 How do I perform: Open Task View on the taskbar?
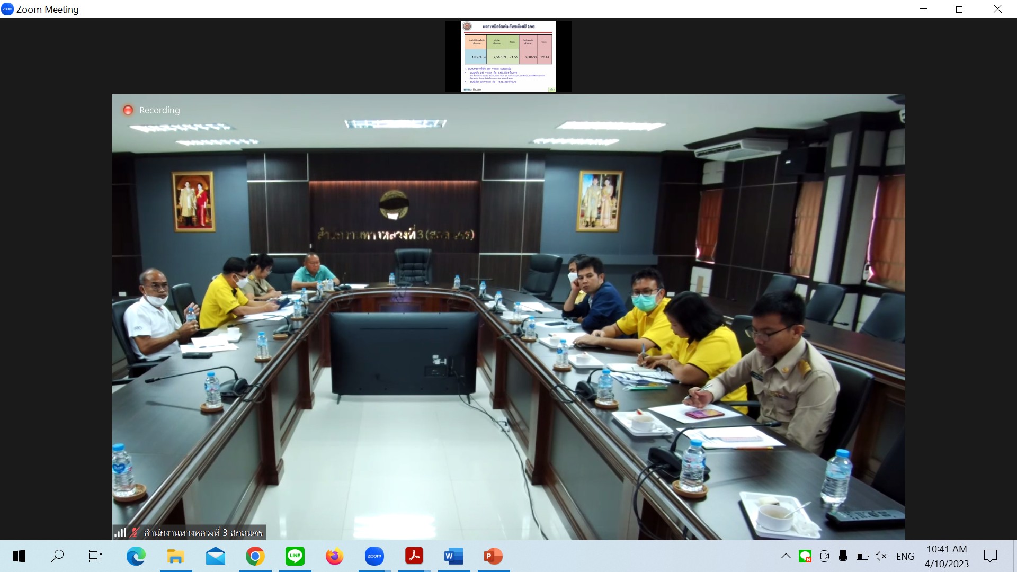95,556
